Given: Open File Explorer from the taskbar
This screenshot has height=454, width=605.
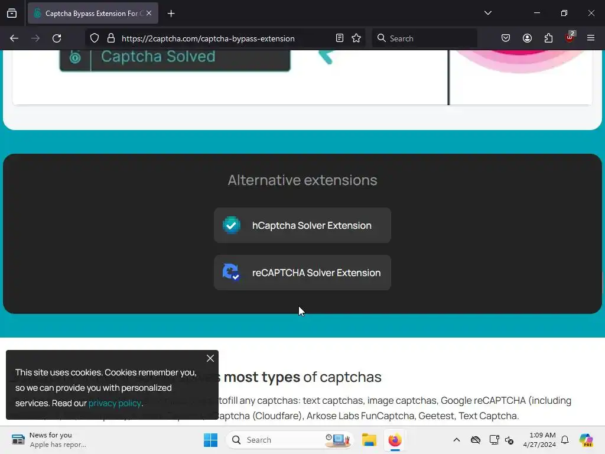Looking at the screenshot, I should tap(369, 440).
